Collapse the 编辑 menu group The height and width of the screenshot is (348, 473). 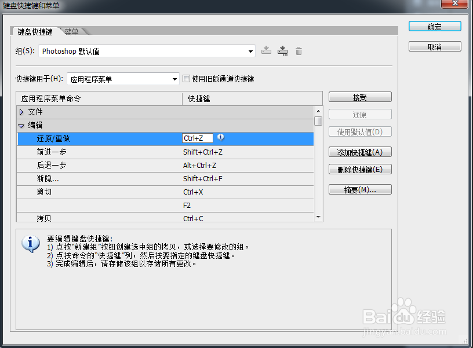(21, 126)
